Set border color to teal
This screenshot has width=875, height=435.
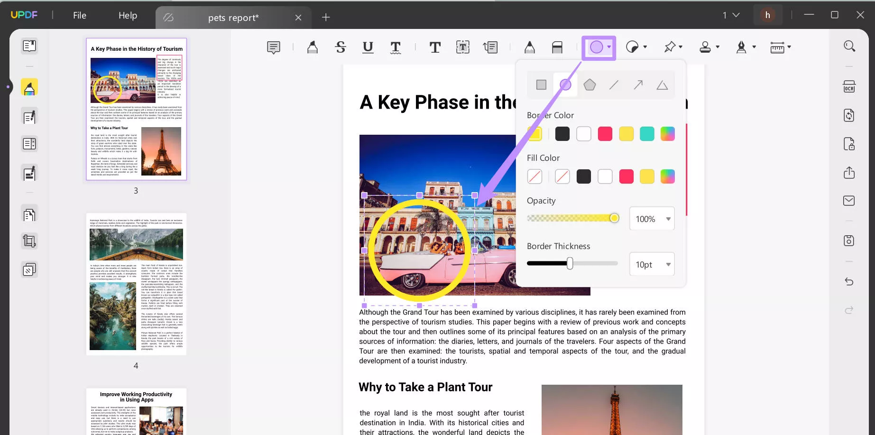[647, 134]
